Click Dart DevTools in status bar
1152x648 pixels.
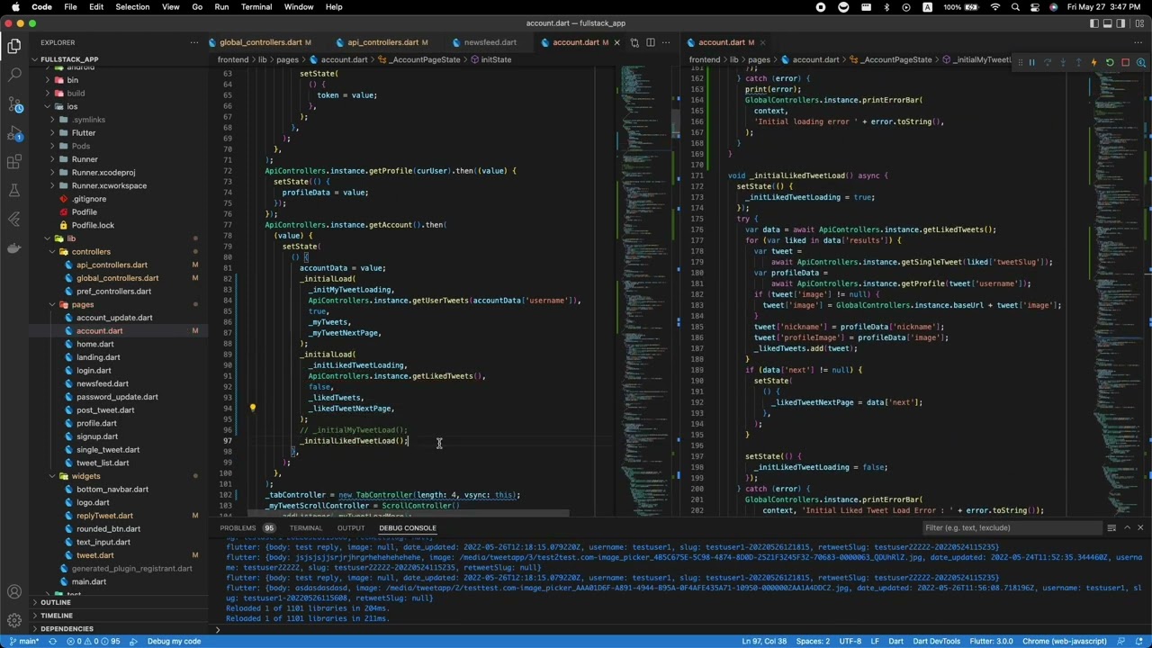(939, 641)
